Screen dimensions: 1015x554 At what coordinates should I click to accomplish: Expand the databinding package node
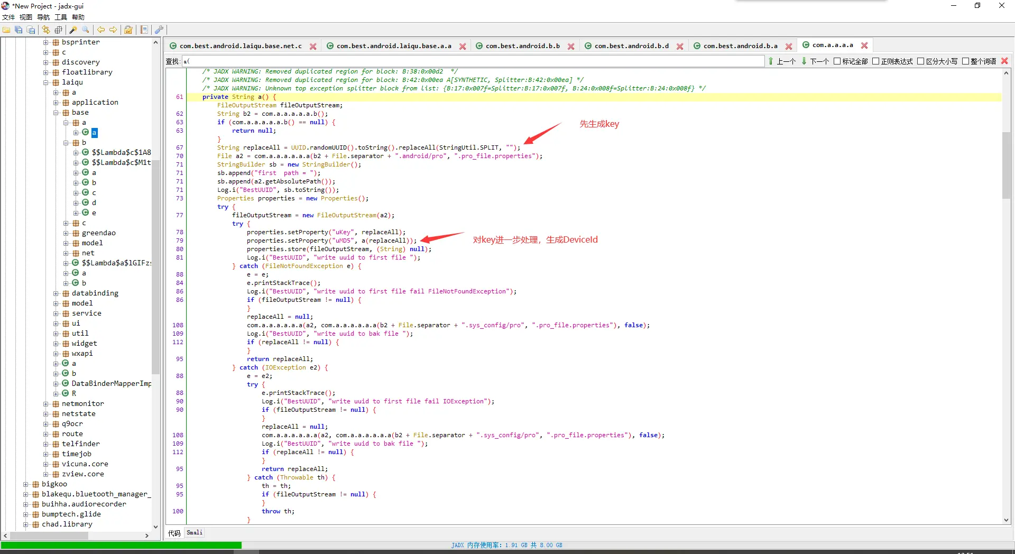pyautogui.click(x=56, y=293)
